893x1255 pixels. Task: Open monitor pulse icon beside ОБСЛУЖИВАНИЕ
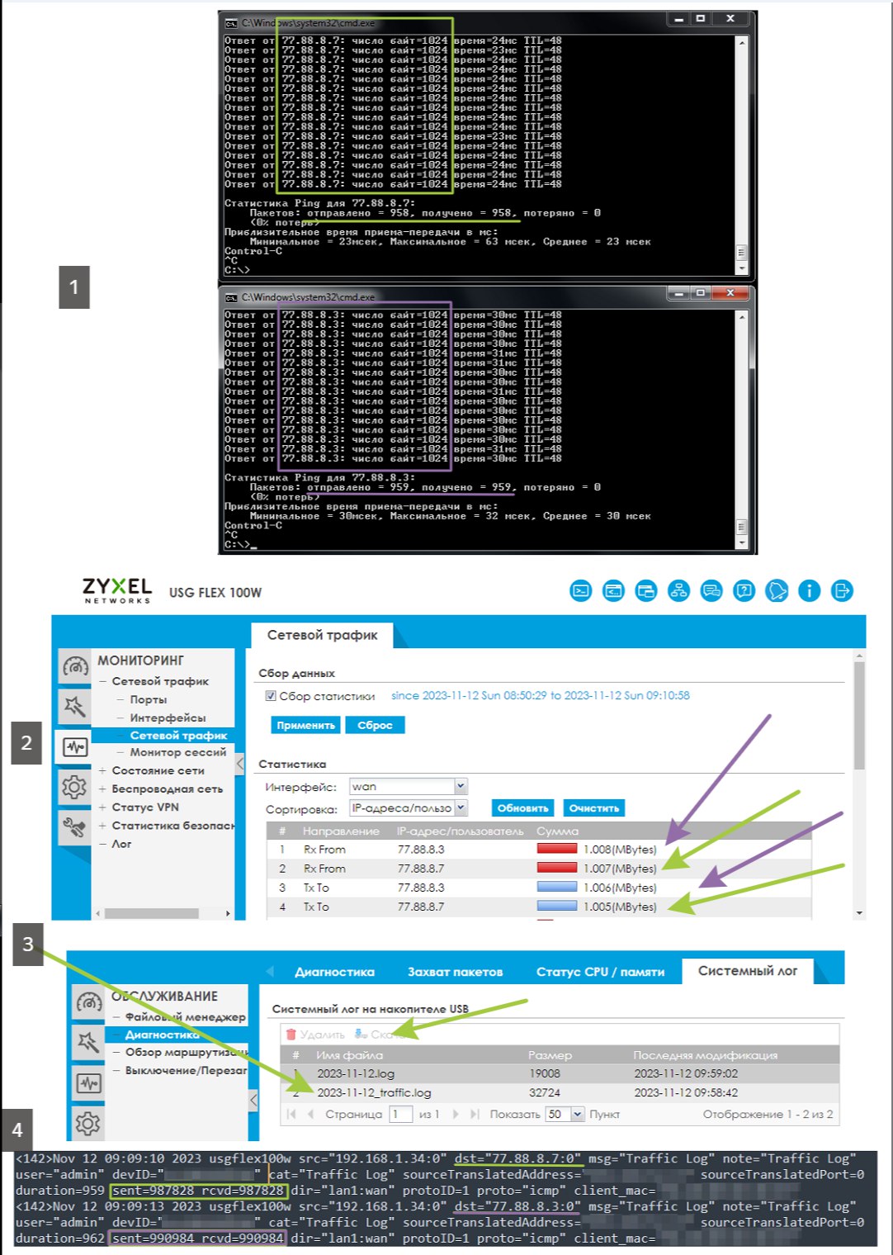[x=89, y=1082]
